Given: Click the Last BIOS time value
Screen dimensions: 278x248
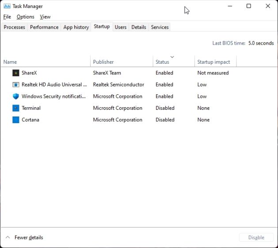Looking at the screenshot, I should click(x=261, y=43).
